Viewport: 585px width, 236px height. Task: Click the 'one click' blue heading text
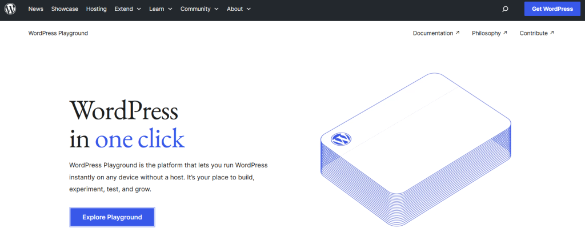pyautogui.click(x=140, y=139)
